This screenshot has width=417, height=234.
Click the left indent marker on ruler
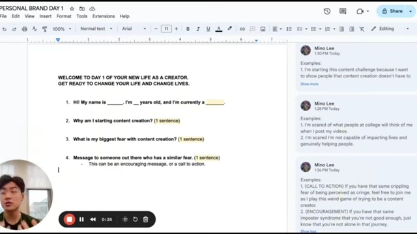click(58, 40)
